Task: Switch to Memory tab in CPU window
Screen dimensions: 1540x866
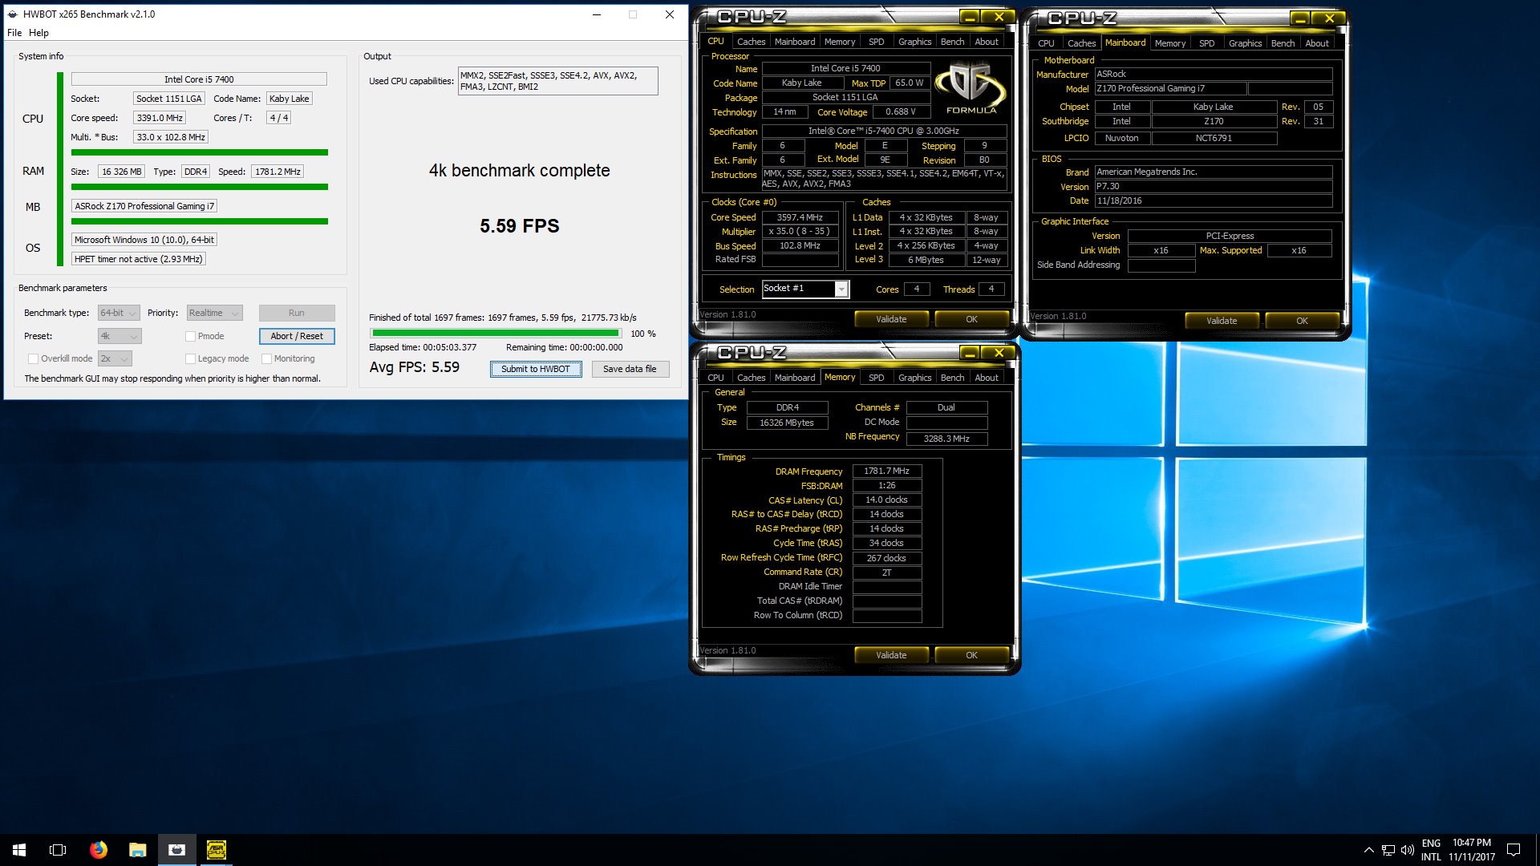Action: (840, 42)
